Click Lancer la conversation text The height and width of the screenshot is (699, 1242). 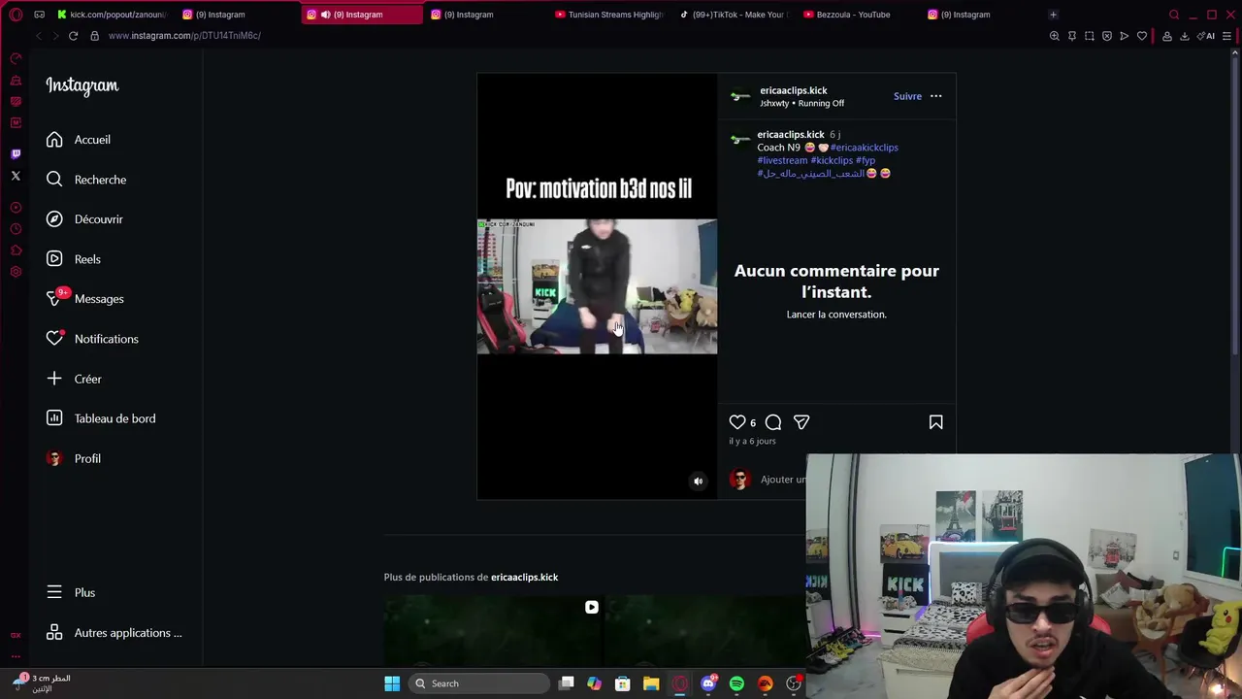click(x=836, y=315)
